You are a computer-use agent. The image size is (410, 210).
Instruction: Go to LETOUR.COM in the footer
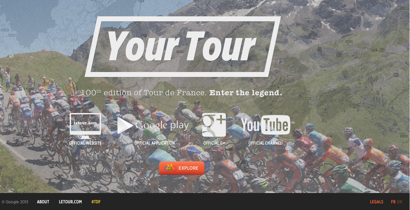pos(70,202)
